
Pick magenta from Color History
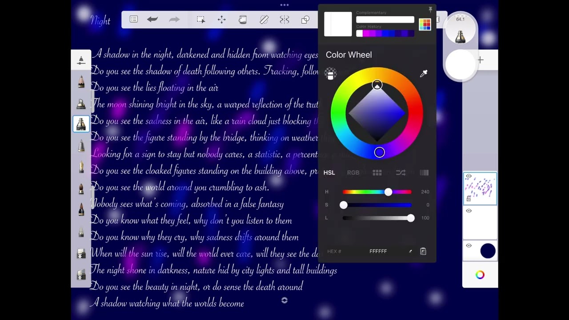(x=366, y=33)
